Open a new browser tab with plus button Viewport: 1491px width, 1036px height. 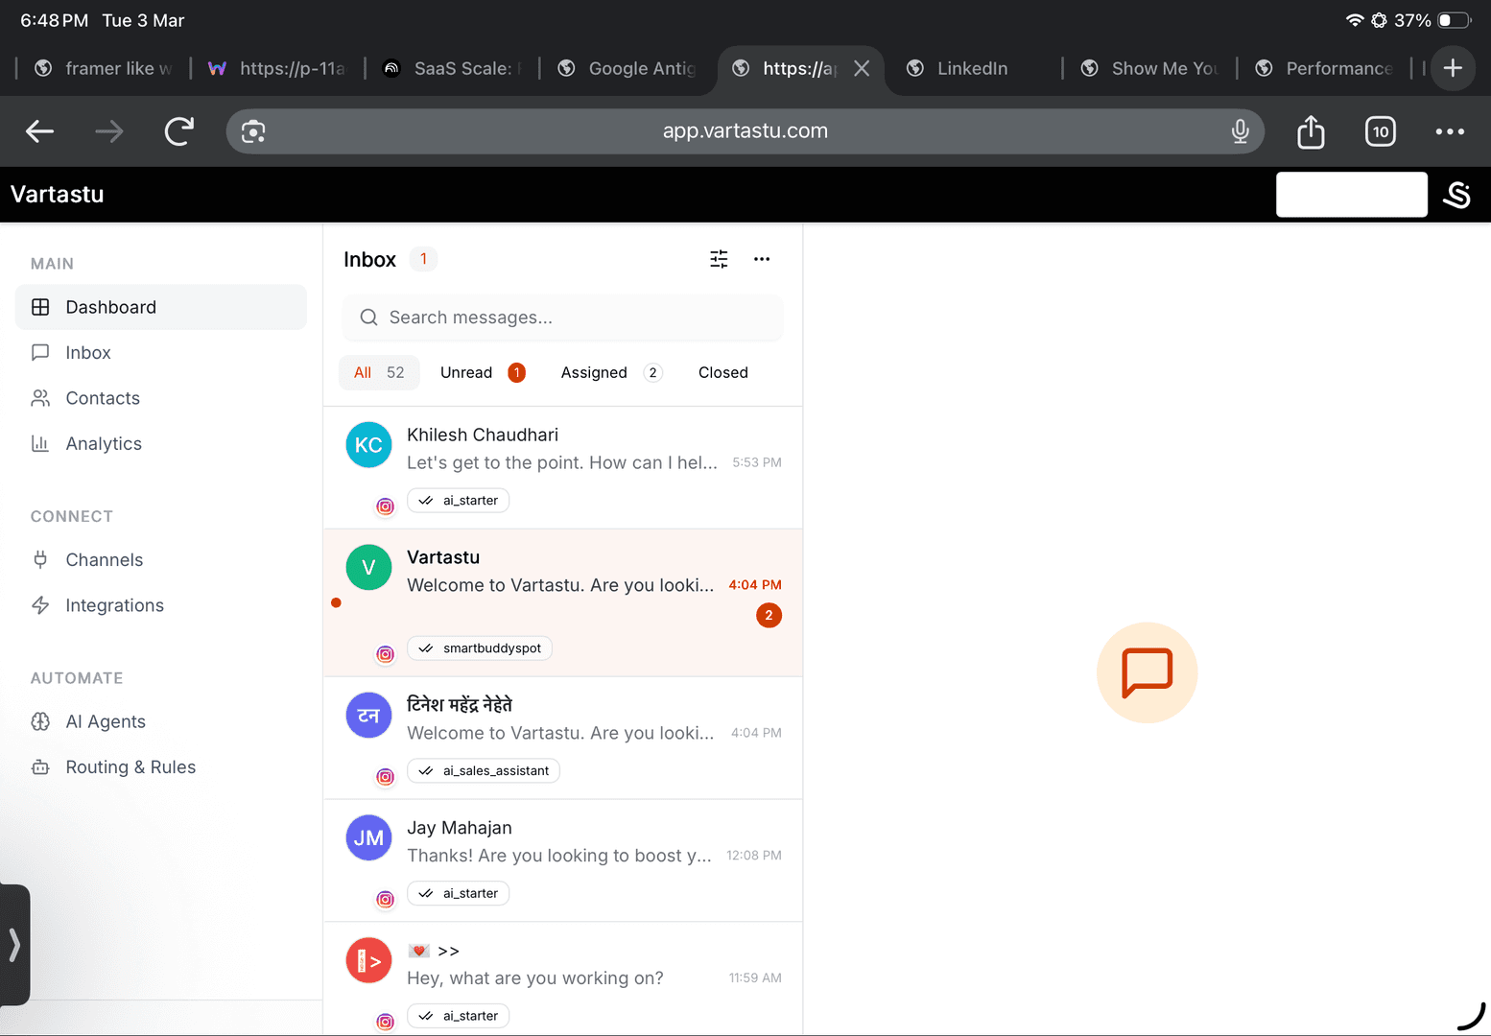(x=1453, y=68)
